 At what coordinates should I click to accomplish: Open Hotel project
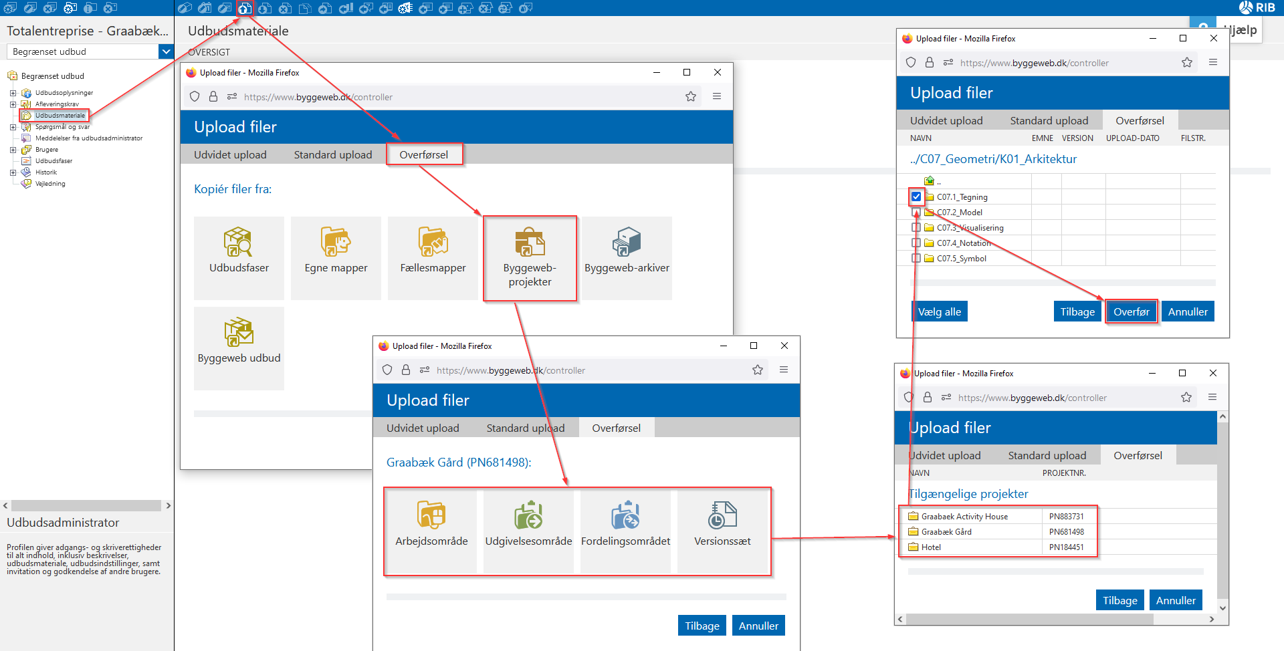[x=931, y=547]
